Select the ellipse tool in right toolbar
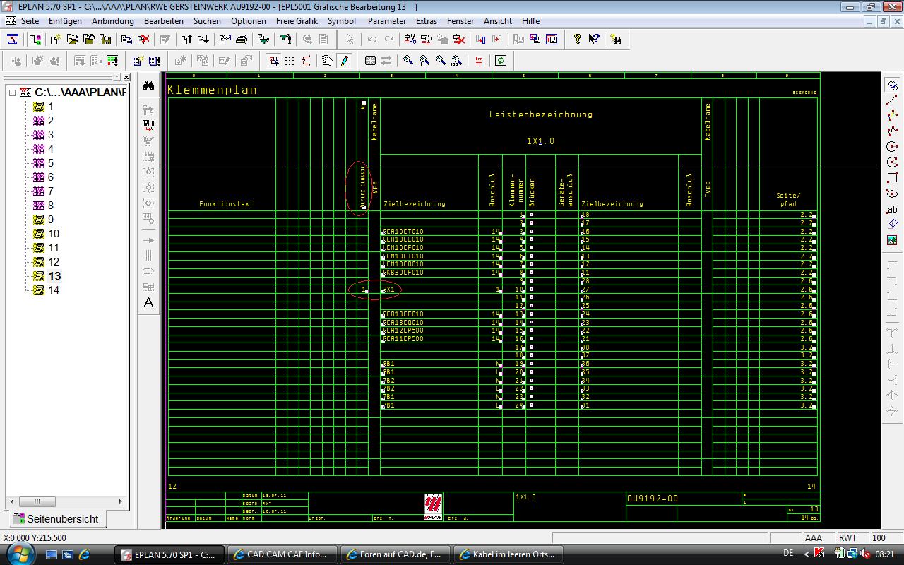Image resolution: width=904 pixels, height=565 pixels. (x=892, y=194)
